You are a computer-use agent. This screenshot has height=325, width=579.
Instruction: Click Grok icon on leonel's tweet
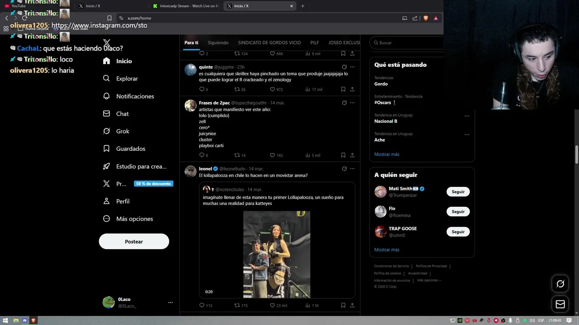(344, 169)
